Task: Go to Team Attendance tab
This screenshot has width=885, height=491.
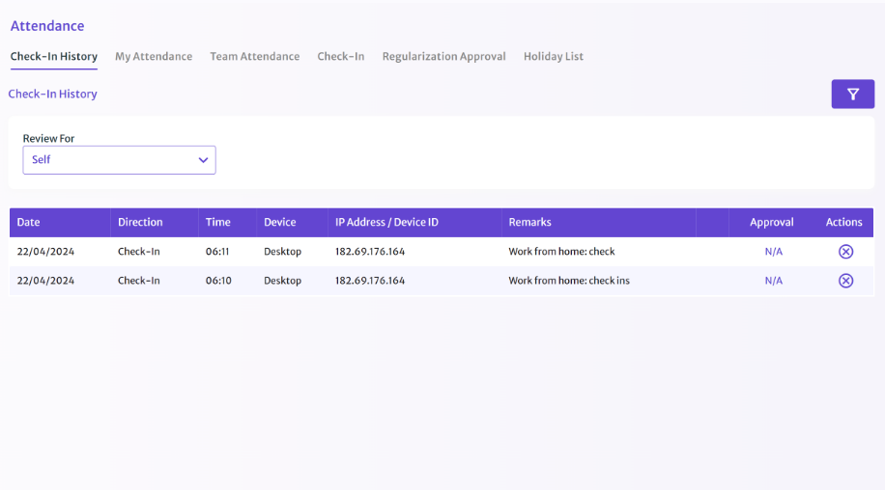Action: click(x=254, y=56)
